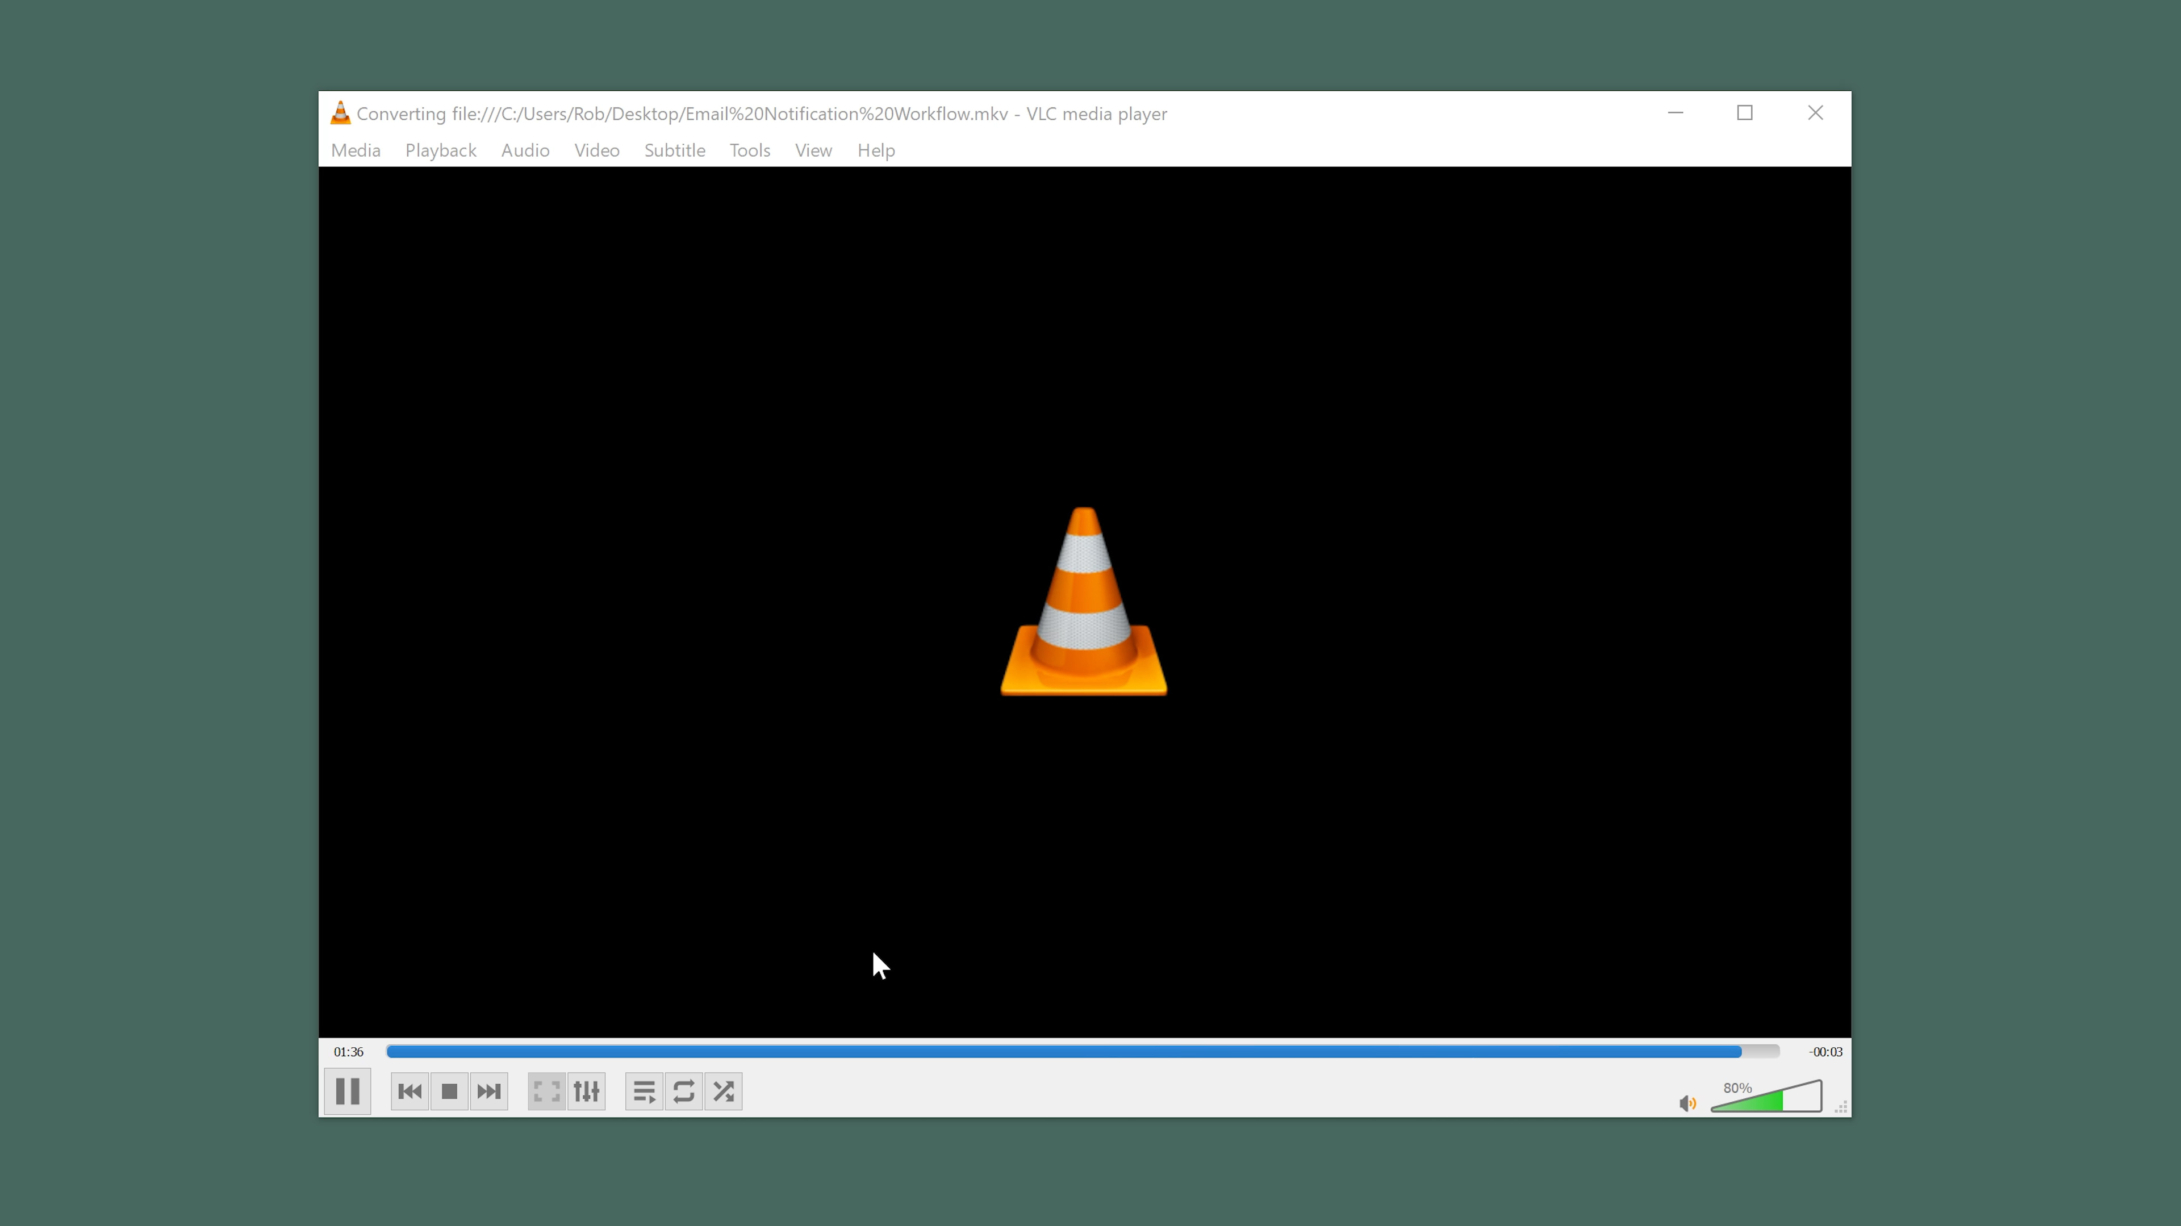Click the VLC cone in video area
Viewport: 2181px width, 1226px height.
[x=1084, y=602]
